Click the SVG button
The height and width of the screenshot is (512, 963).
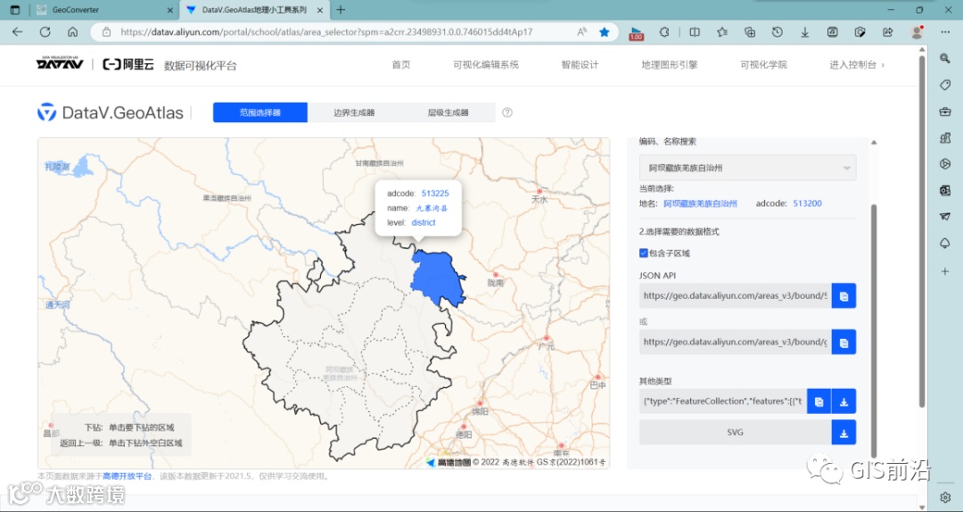pyautogui.click(x=735, y=433)
